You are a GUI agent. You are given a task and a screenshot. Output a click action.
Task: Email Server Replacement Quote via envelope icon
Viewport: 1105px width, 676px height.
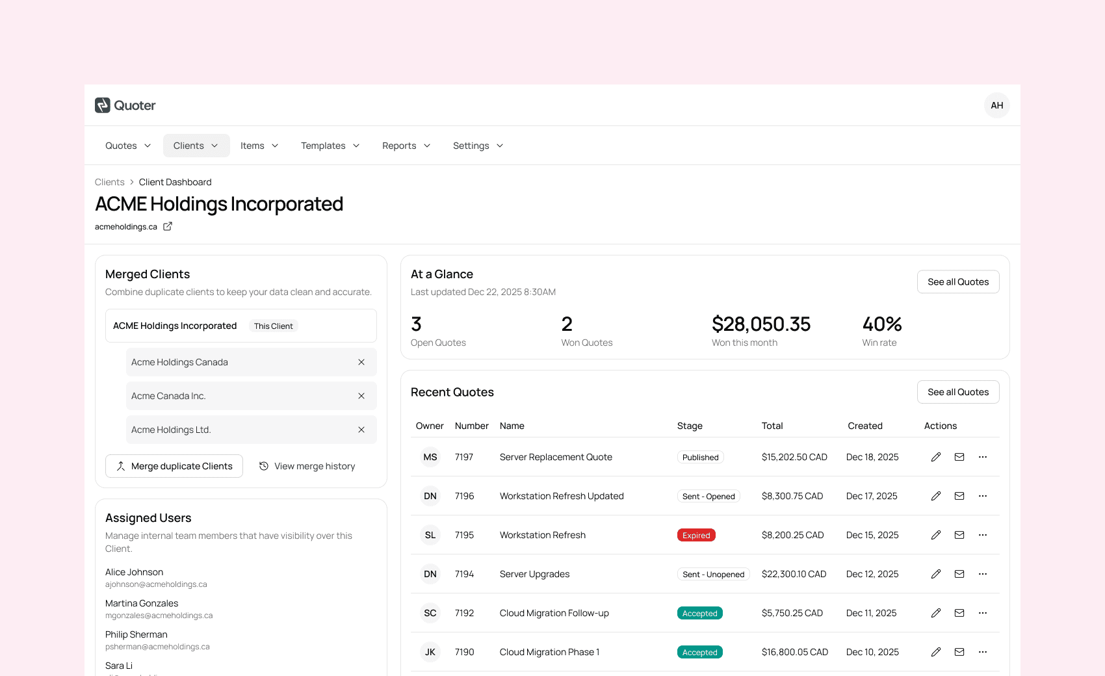pos(959,457)
